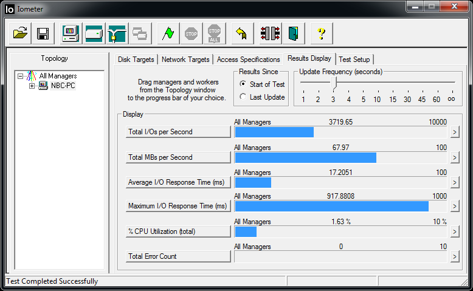Open details arrow for Total MBs per Second
Viewport: 473px width, 291px height.
(x=455, y=157)
